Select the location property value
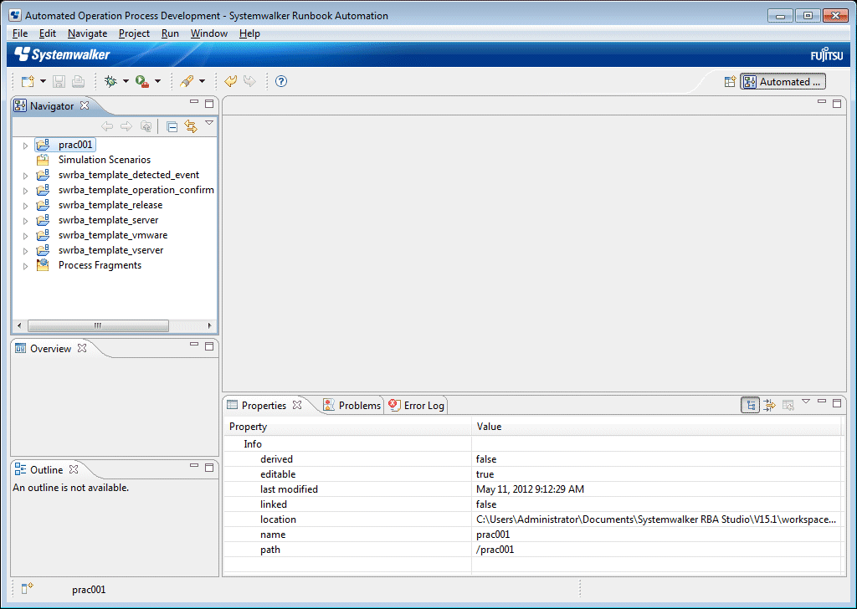 [656, 519]
